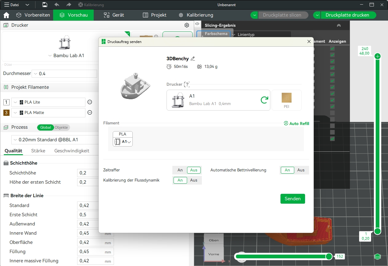The image size is (388, 266).
Task: Click the horizontal move slider handle at 152
Action: click(x=329, y=256)
